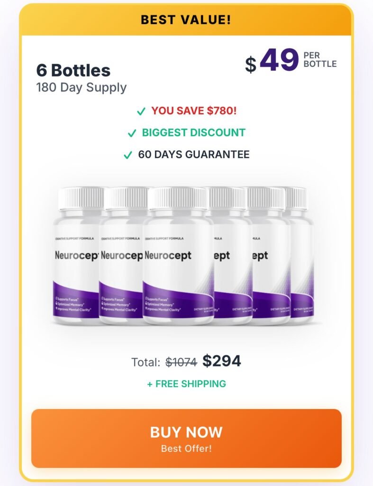Click the checkmark beside YOU SAVE $780
373x486 pixels.
click(x=141, y=111)
